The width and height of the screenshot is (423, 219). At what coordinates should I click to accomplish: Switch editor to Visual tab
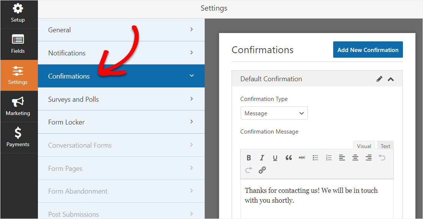coord(364,146)
